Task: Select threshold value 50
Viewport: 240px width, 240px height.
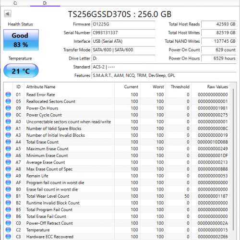Action: pos(187,196)
